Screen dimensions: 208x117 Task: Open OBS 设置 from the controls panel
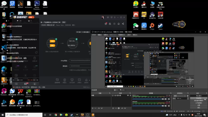(199, 105)
